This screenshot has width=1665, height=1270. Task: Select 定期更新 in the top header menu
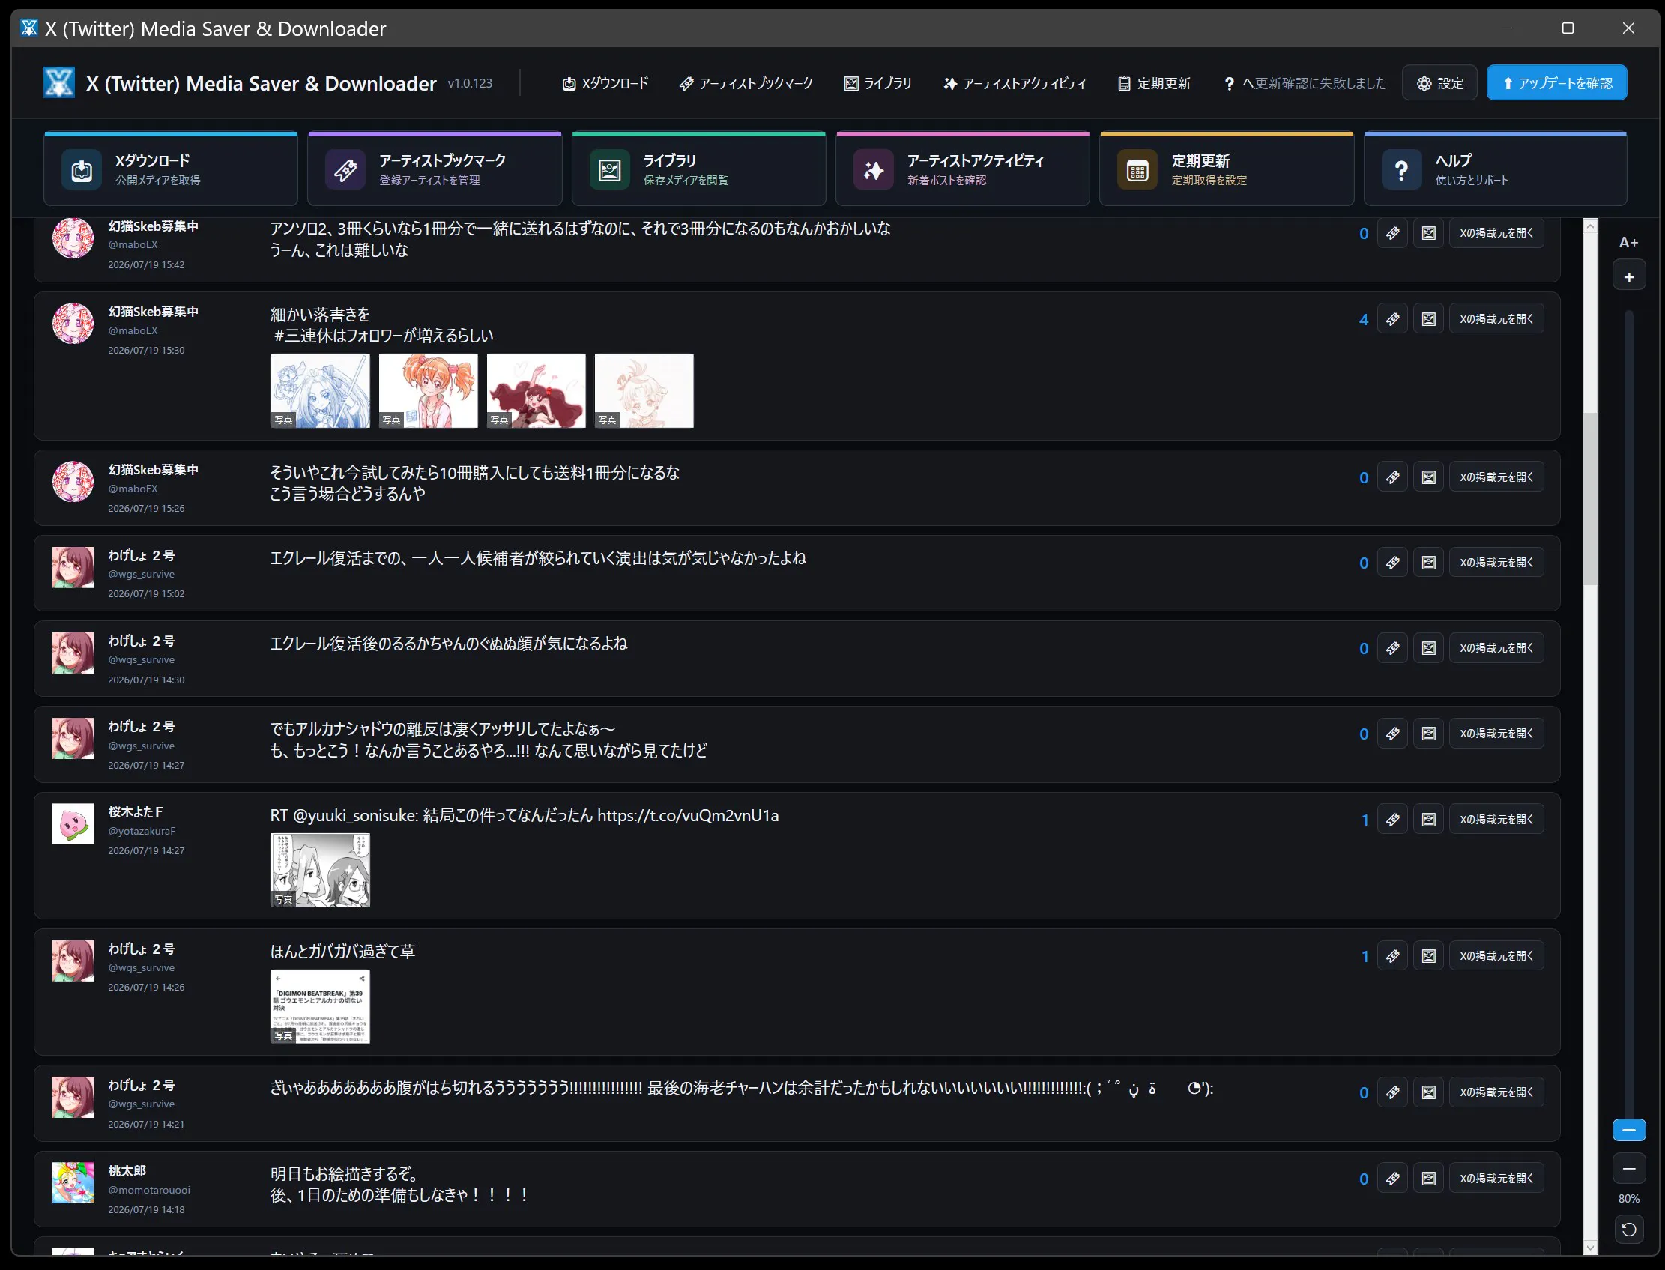pos(1155,83)
